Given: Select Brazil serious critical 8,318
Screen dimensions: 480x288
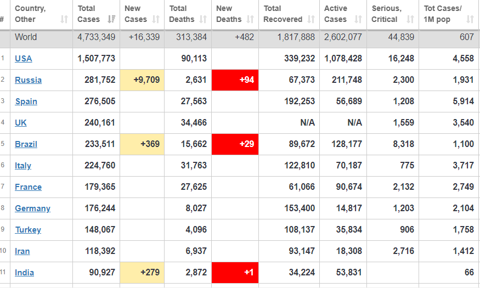Looking at the screenshot, I should coord(403,144).
